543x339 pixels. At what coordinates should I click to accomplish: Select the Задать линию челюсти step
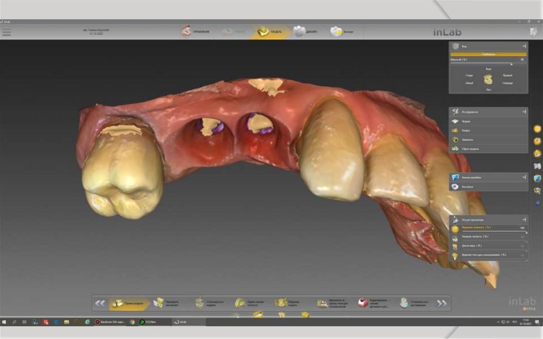point(250,303)
